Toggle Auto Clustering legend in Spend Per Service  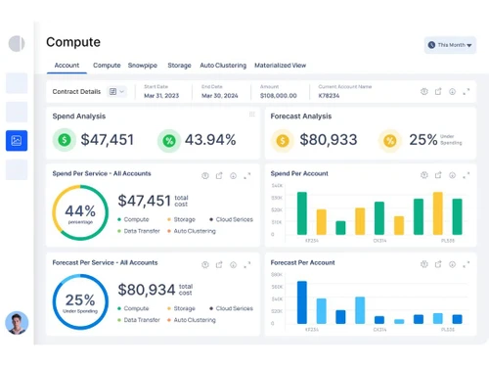tap(192, 231)
